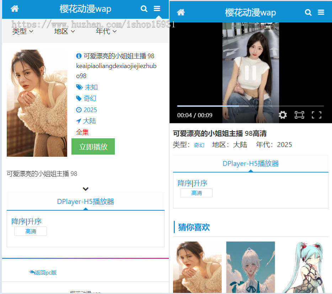The height and width of the screenshot is (294, 332).
Task: Open the teal twin-tail anime girl thumbnail
Action: pos(304,267)
